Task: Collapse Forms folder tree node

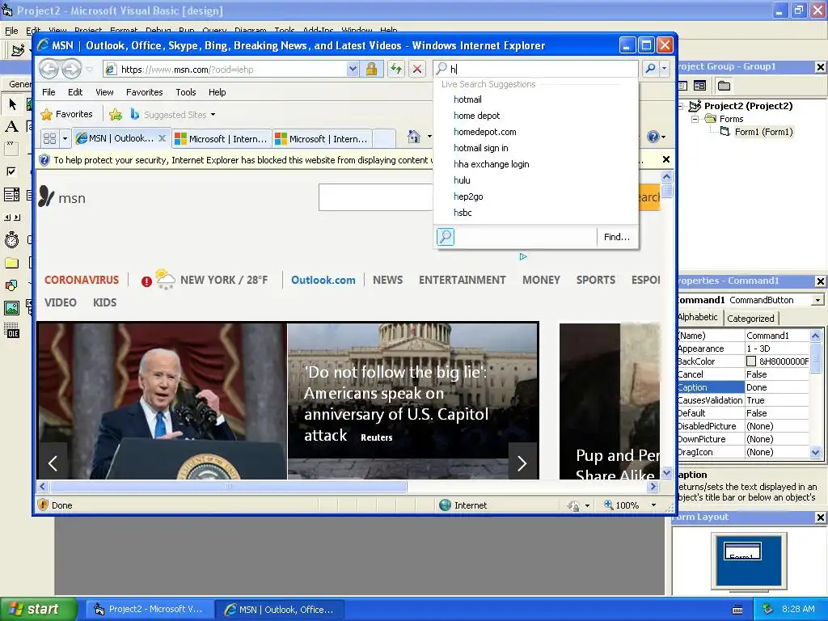Action: tap(695, 120)
